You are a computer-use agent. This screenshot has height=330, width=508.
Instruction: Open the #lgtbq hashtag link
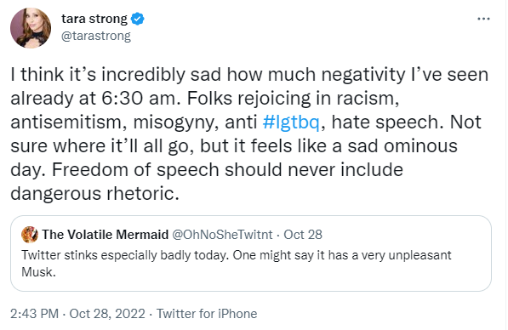tap(291, 122)
